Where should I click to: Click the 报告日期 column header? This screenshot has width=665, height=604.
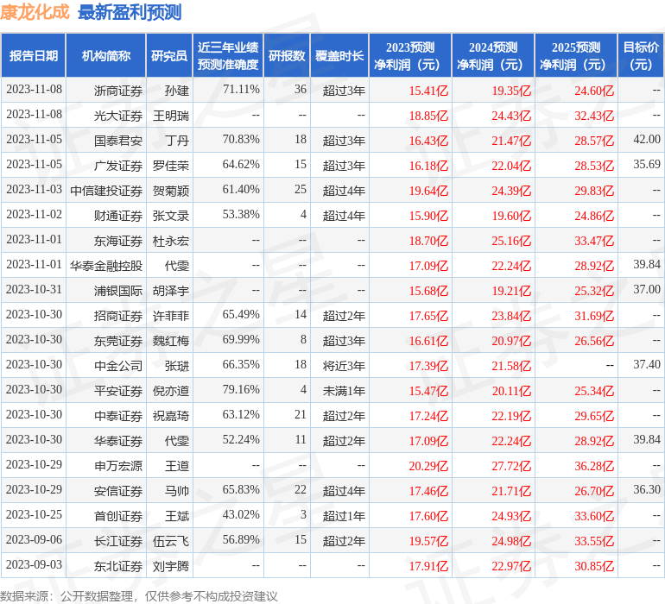tap(34, 55)
